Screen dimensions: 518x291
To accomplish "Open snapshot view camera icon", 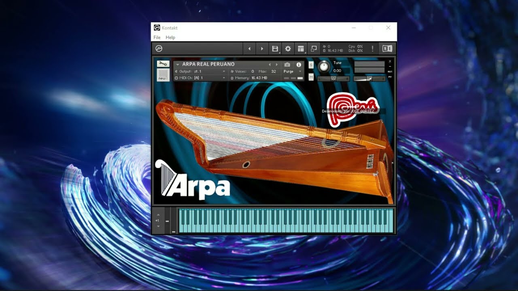I will point(287,64).
